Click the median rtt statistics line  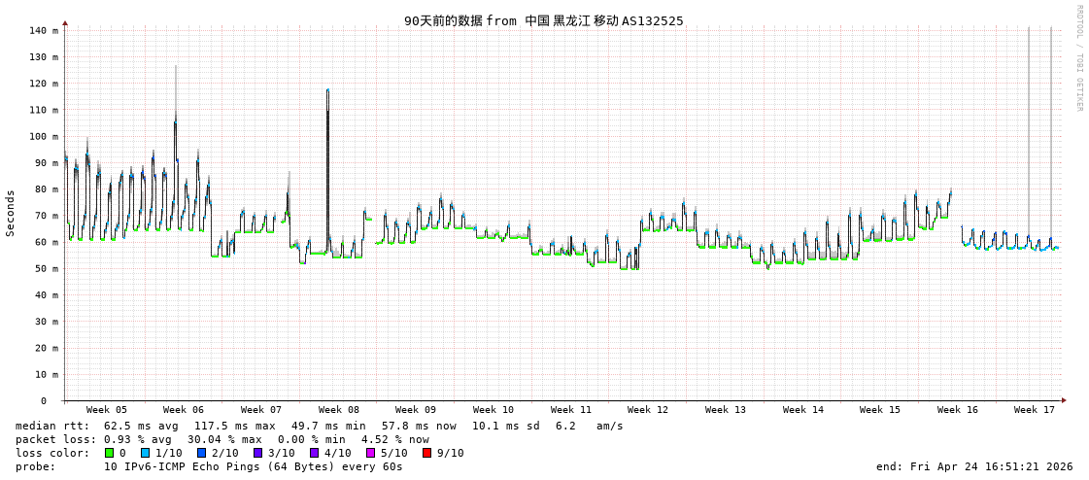click(320, 426)
